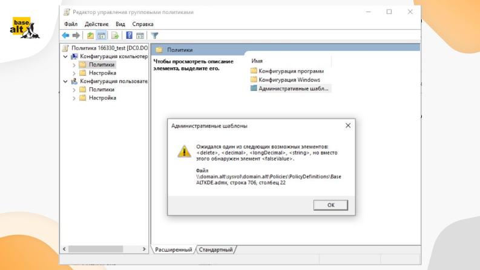Click the Export list toolbar icon
The width and height of the screenshot is (480, 270).
pyautogui.click(x=114, y=35)
